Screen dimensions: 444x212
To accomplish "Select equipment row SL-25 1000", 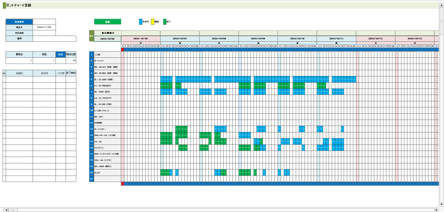I will tap(107, 79).
